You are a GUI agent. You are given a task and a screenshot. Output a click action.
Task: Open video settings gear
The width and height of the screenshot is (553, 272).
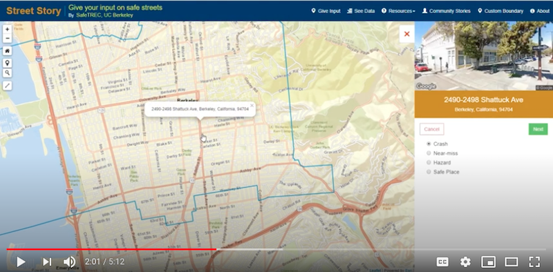[465, 262]
